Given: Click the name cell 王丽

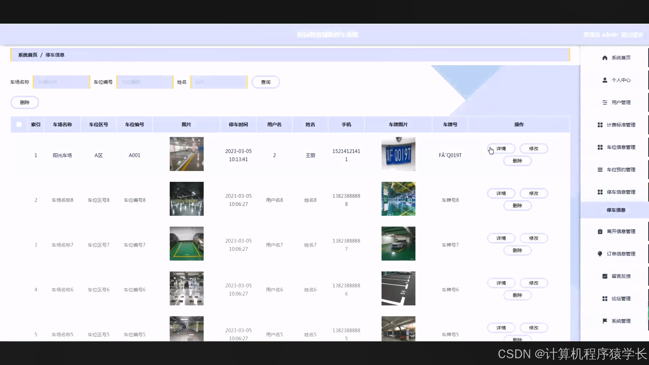Looking at the screenshot, I should pos(310,155).
